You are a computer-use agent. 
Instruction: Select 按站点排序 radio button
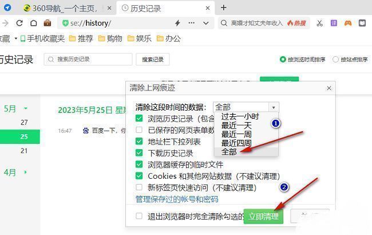[x=335, y=60]
